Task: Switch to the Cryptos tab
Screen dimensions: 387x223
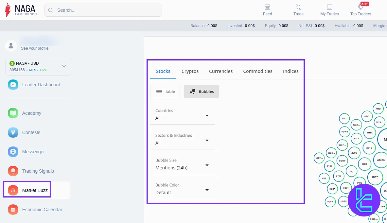Action: [190, 71]
